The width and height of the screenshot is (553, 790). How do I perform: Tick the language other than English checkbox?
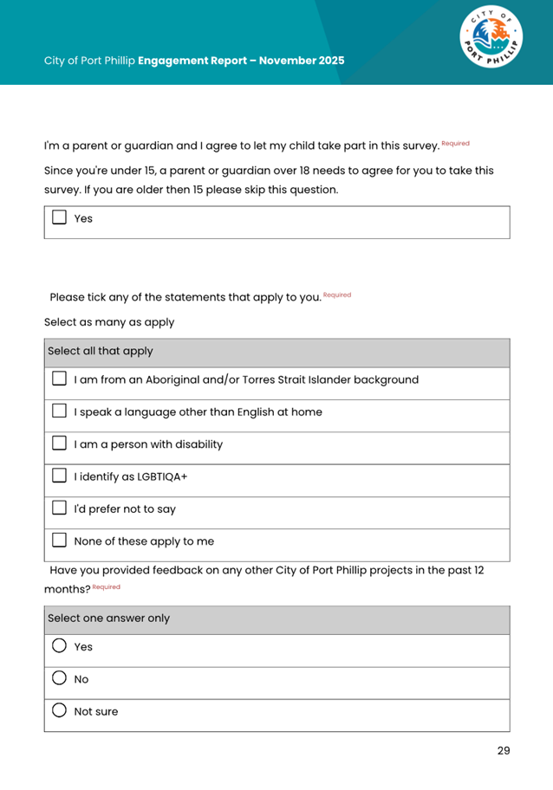59,411
